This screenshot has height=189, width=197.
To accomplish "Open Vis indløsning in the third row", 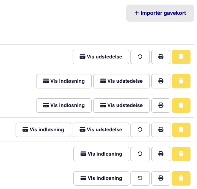I will (x=64, y=106).
